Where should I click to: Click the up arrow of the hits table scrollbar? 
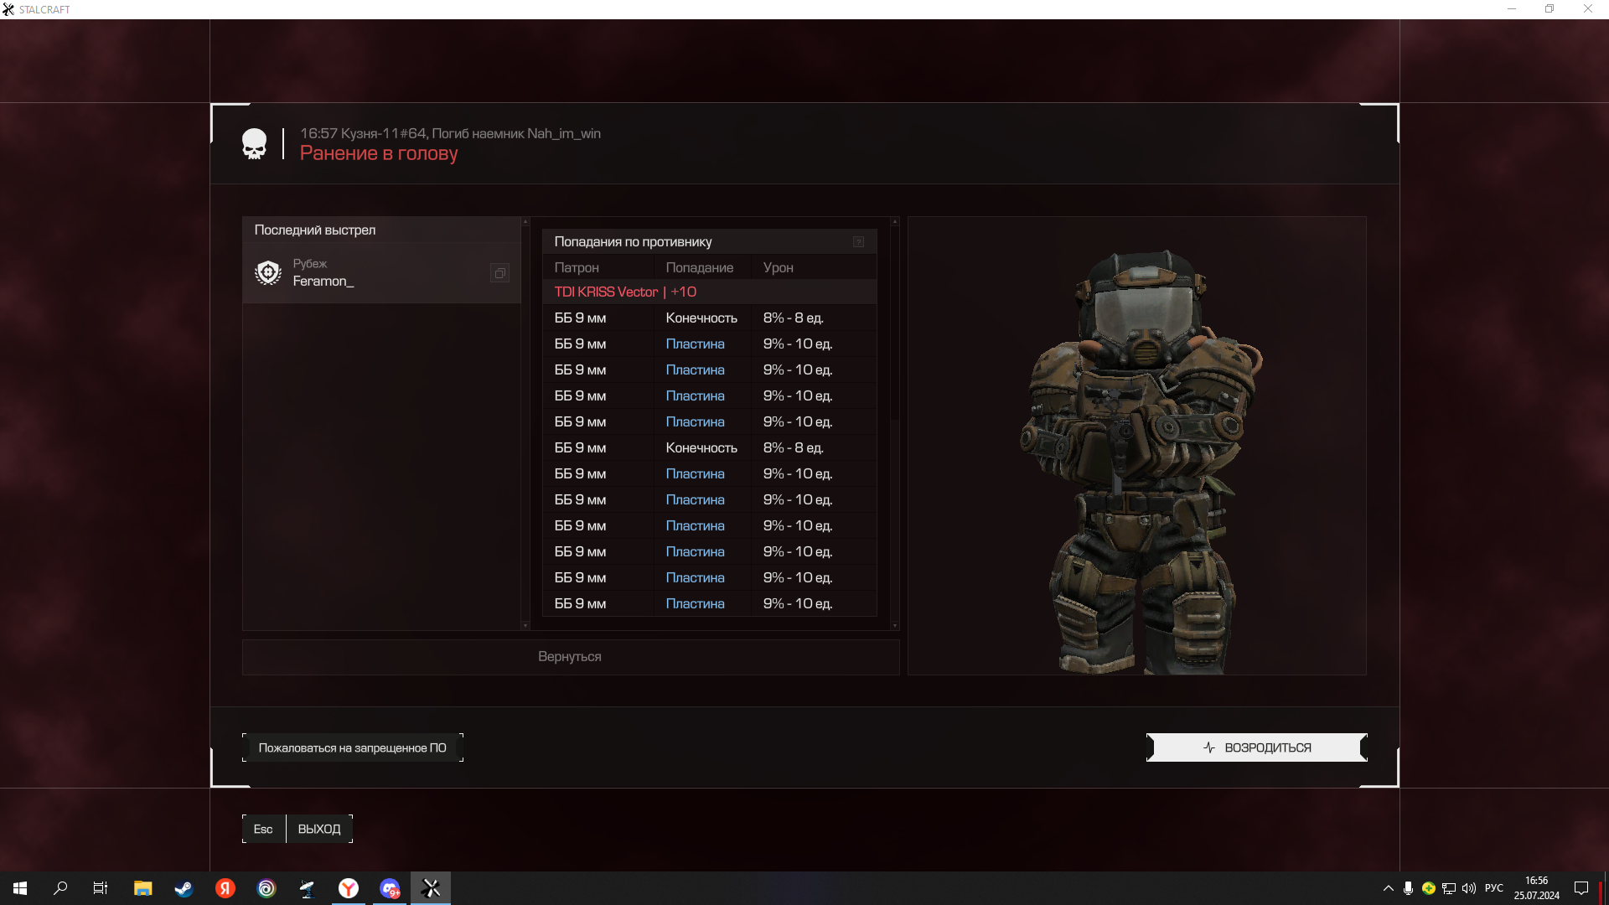click(x=894, y=222)
